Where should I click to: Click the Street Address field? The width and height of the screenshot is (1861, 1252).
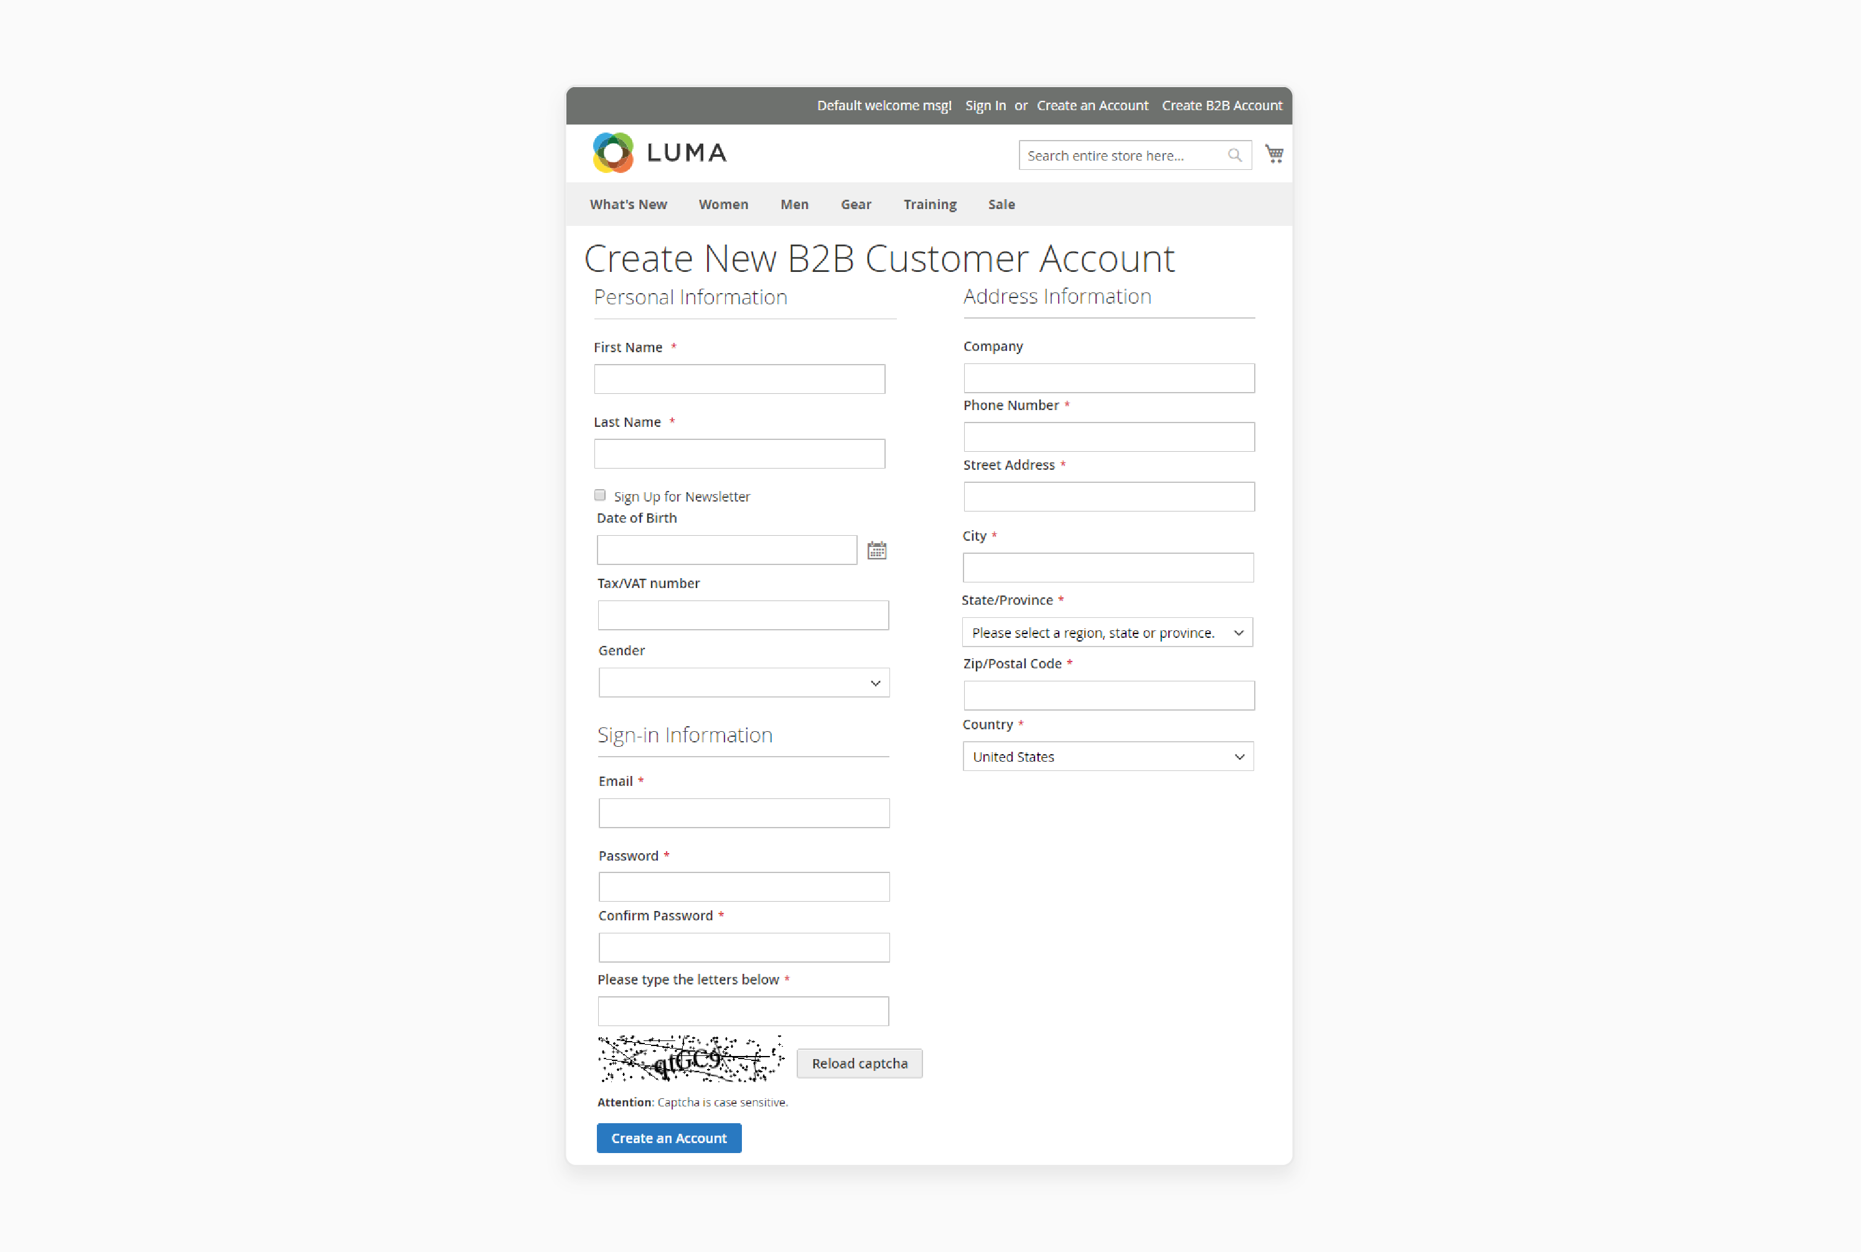pos(1109,497)
